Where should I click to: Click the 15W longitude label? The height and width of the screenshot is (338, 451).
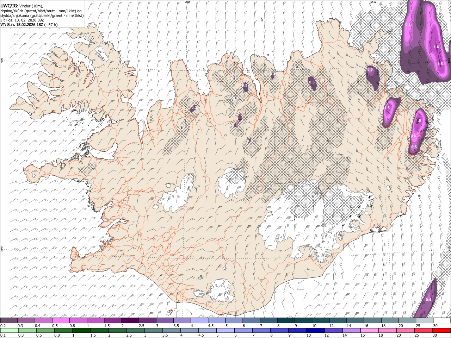(373, 2)
